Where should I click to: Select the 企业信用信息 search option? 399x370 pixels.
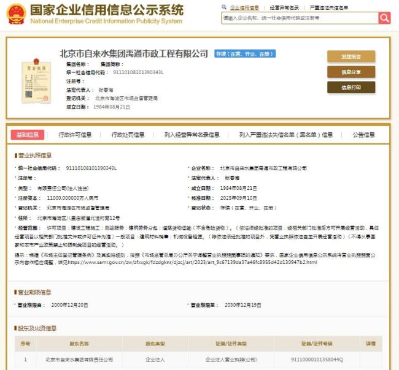(x=244, y=7)
